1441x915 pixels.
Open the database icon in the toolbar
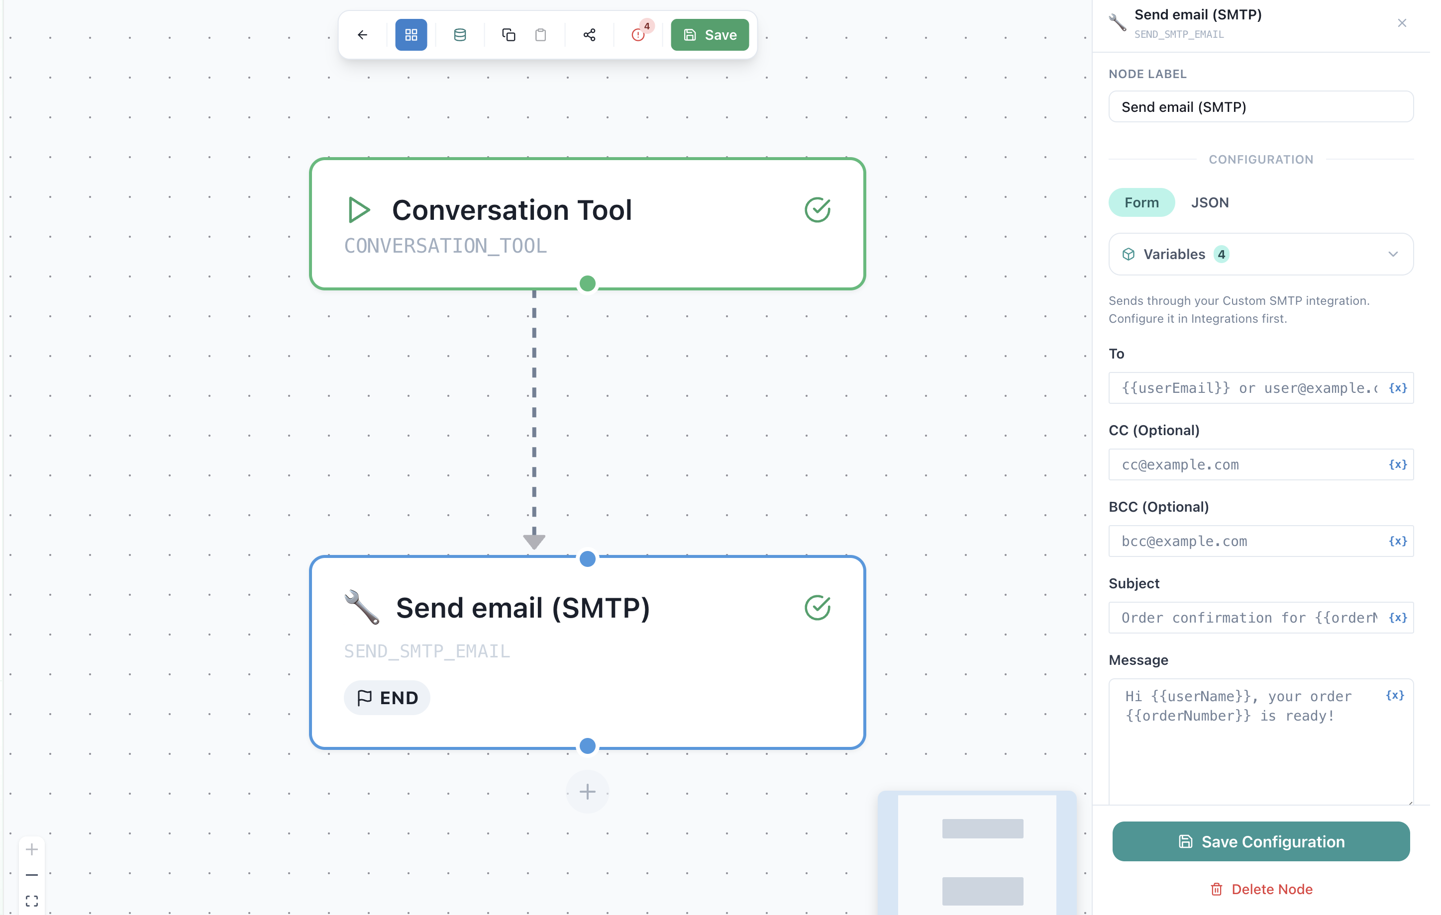460,35
